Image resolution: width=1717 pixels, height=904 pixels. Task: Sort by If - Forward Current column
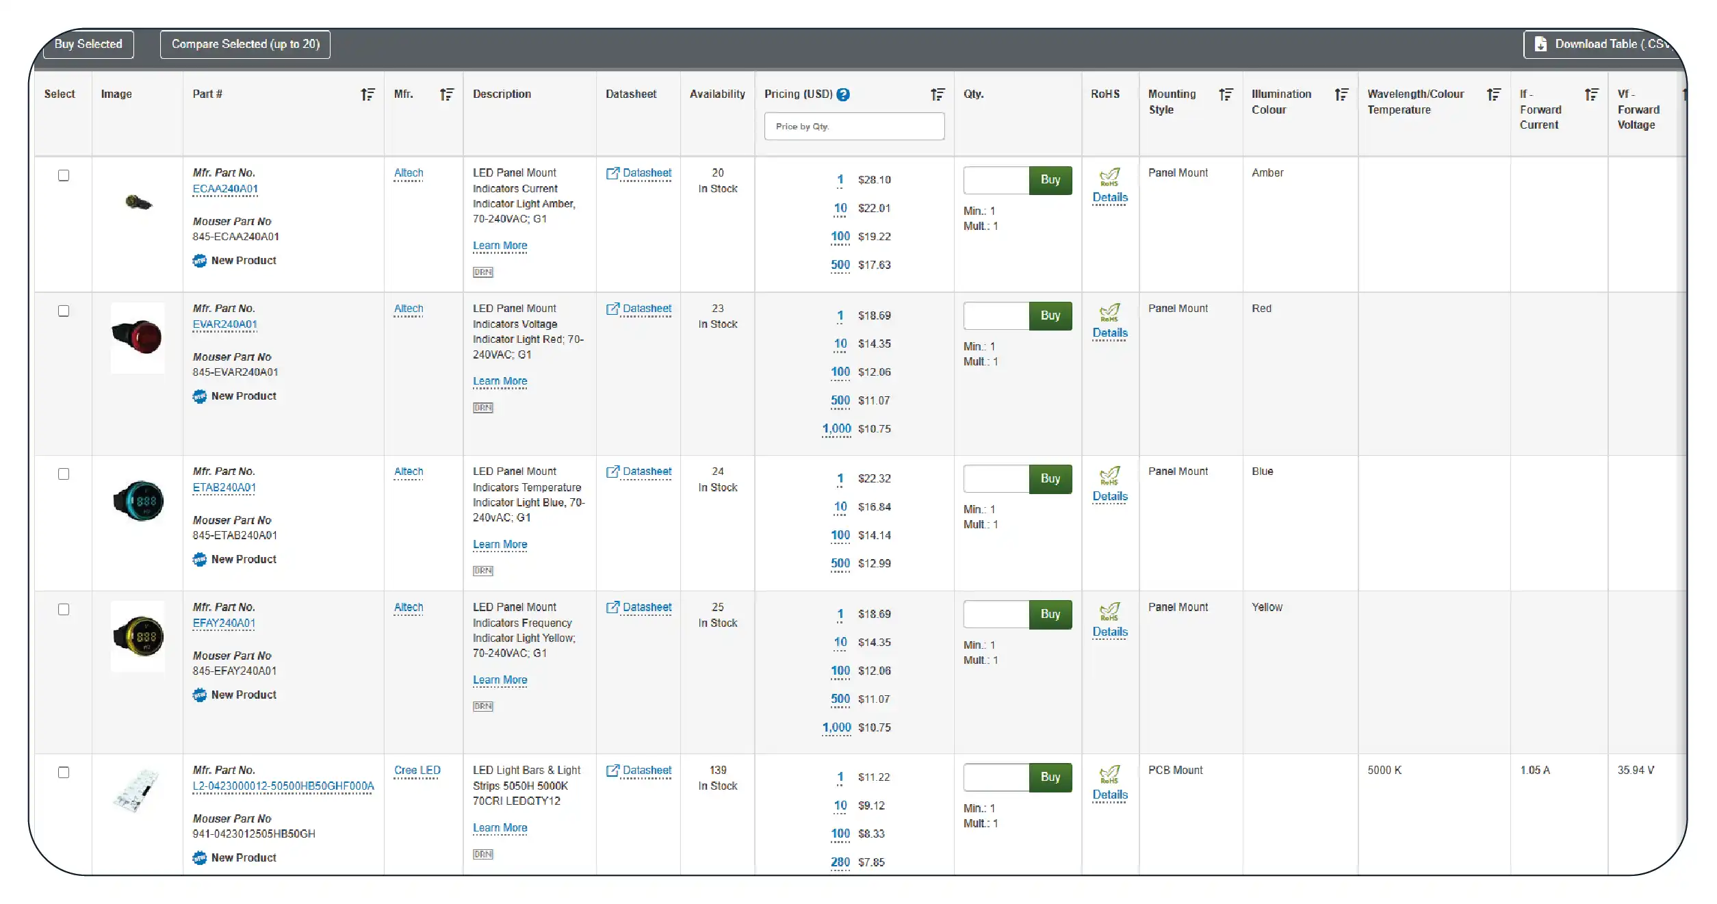pos(1591,94)
